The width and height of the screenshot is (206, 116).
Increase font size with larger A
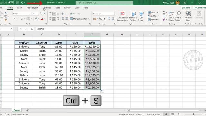(41, 14)
